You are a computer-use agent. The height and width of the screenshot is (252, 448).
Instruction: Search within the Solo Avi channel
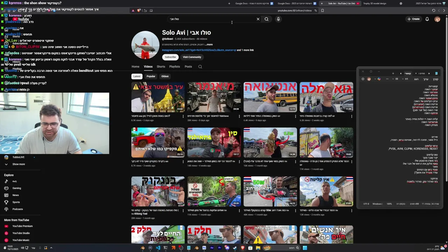click(x=200, y=66)
